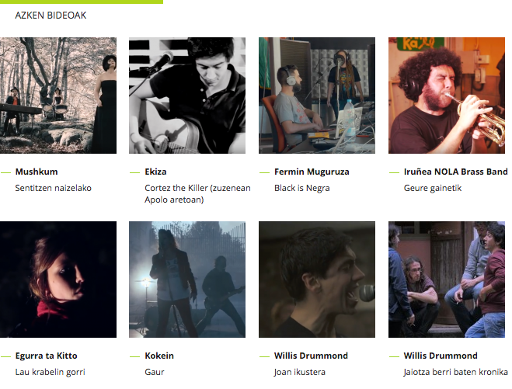This screenshot has width=512, height=389.
Task: Open the Joan ikustera singer video thumbnail
Action: click(x=317, y=280)
